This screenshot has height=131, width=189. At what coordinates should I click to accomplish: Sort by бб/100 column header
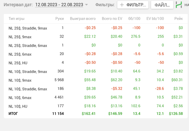coord(134,19)
